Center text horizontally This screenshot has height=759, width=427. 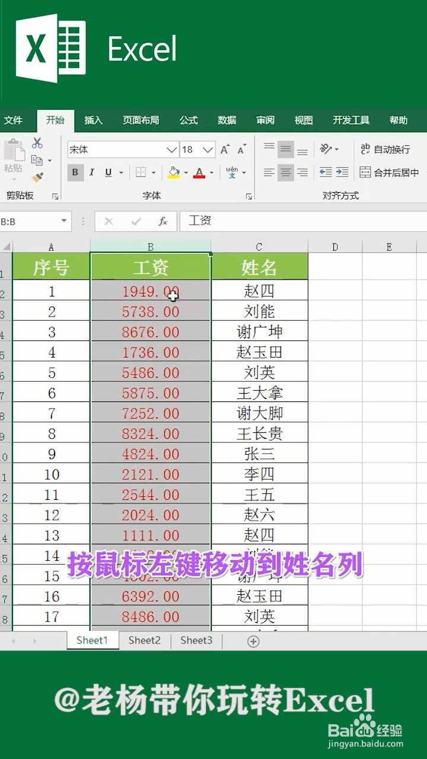(x=286, y=173)
